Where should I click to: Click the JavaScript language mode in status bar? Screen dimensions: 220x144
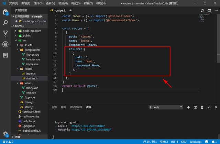point(196,142)
